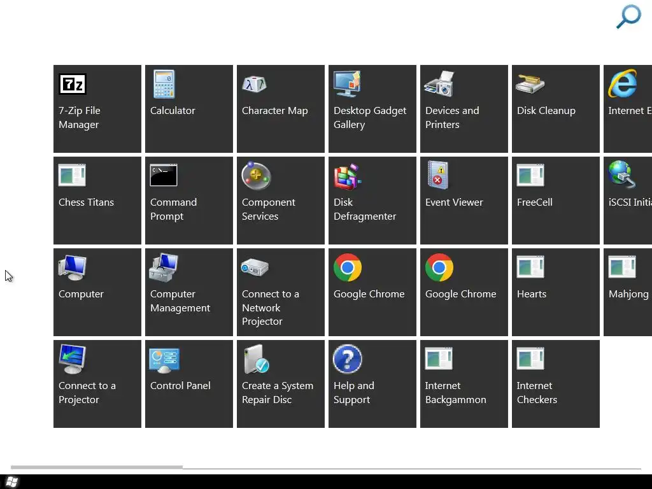652x489 pixels.
Task: Open Command Prompt icon
Action: pyautogui.click(x=164, y=175)
